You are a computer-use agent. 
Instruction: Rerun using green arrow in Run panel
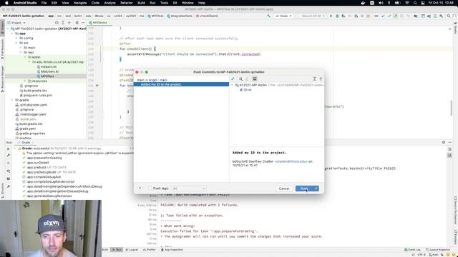pyautogui.click(x=8, y=149)
